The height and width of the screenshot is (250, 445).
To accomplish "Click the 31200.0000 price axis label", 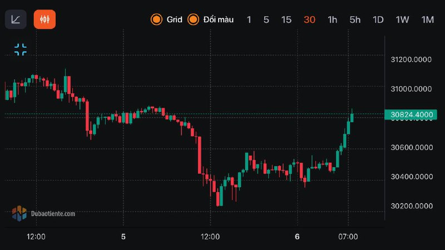I will coord(412,59).
